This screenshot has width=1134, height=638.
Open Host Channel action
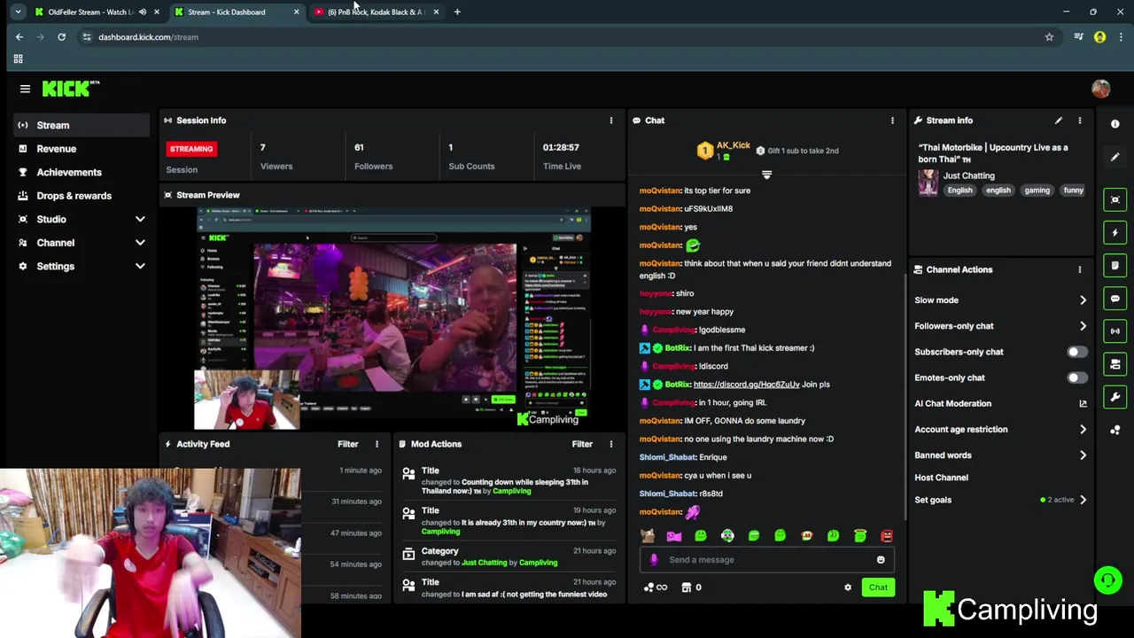pos(941,478)
